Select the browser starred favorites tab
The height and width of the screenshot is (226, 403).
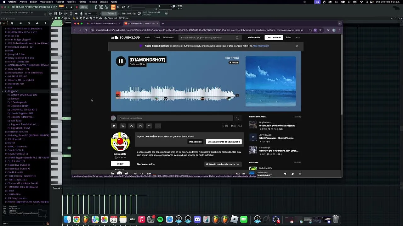pos(45,23)
